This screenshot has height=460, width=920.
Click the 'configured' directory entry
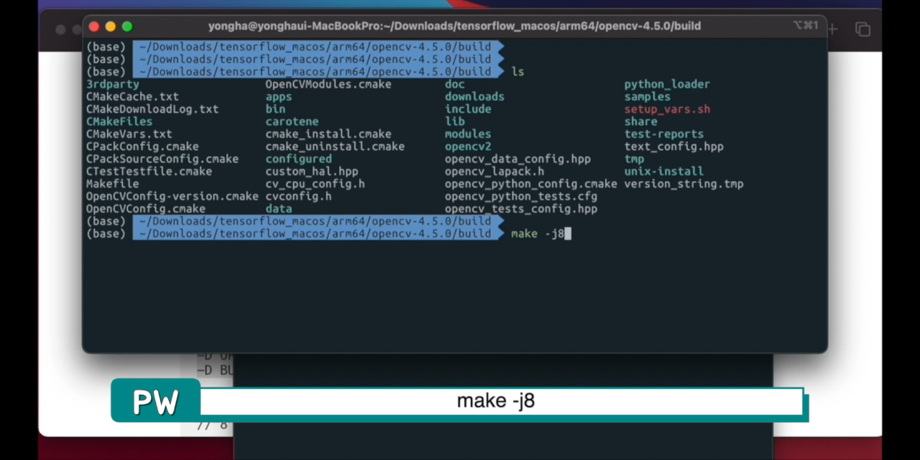298,159
